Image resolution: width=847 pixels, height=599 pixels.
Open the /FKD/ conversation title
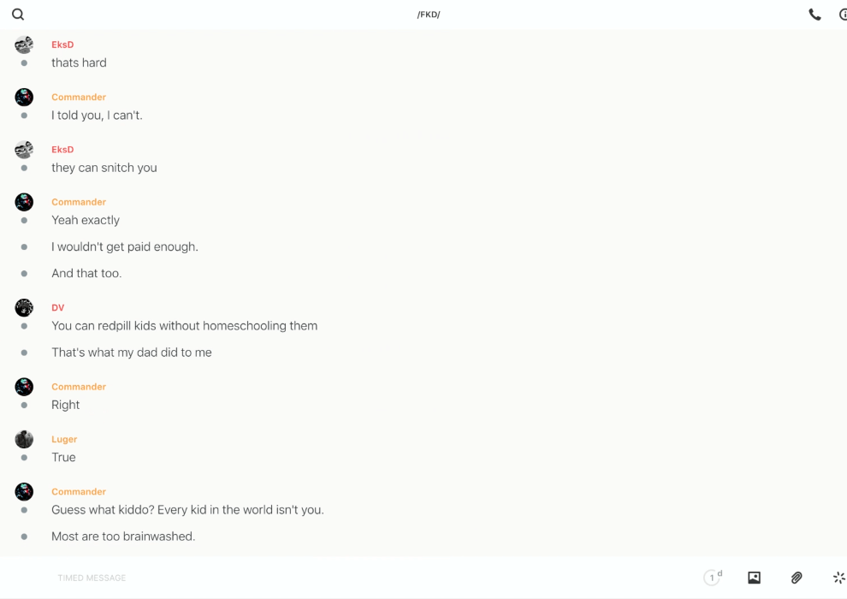(429, 15)
